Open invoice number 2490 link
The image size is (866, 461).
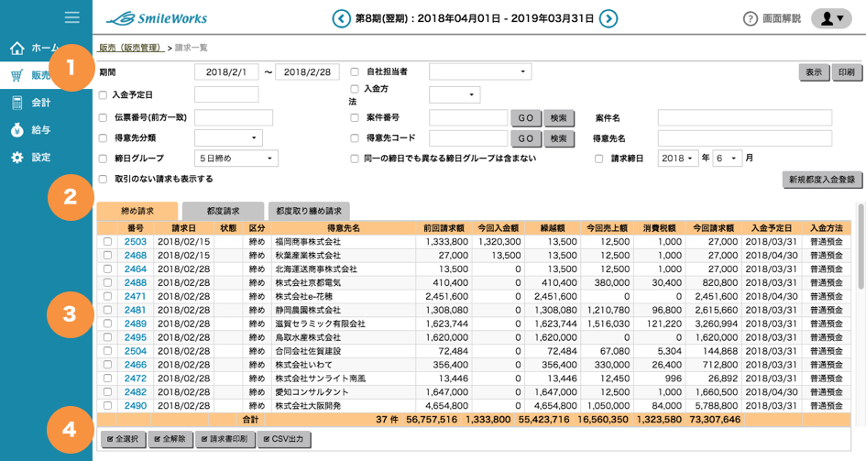pyautogui.click(x=136, y=406)
